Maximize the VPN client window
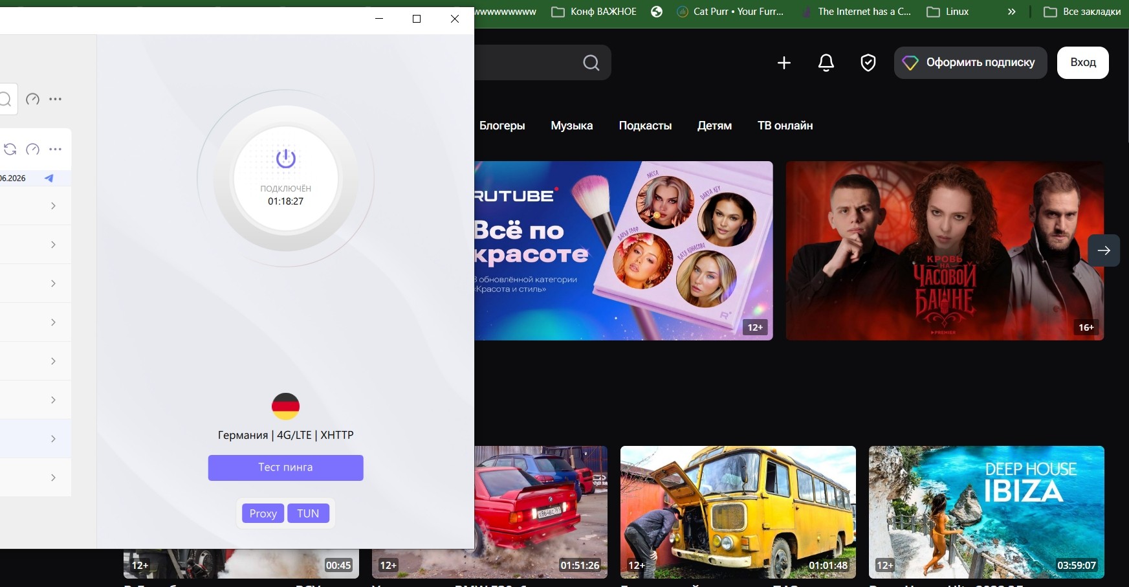Screen dimensions: 1129x587 417,19
